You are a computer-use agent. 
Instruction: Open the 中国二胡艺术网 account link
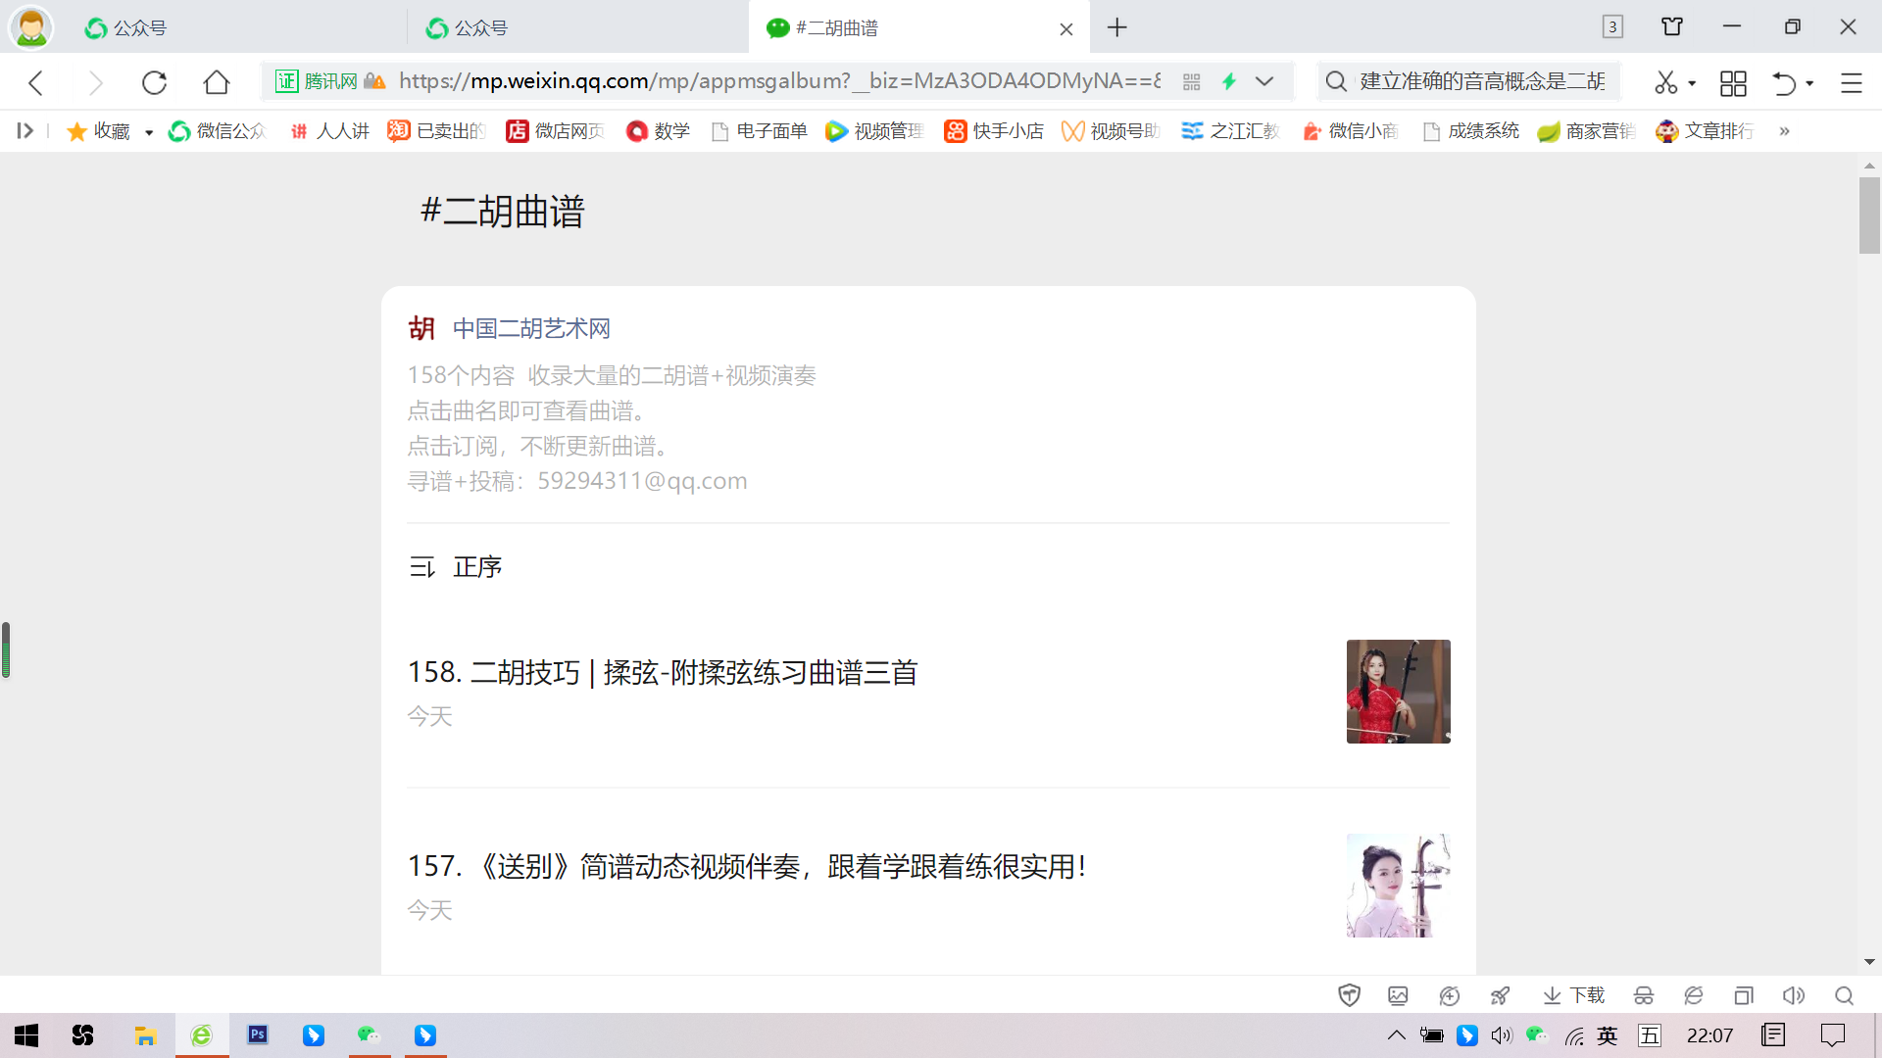coord(531,328)
